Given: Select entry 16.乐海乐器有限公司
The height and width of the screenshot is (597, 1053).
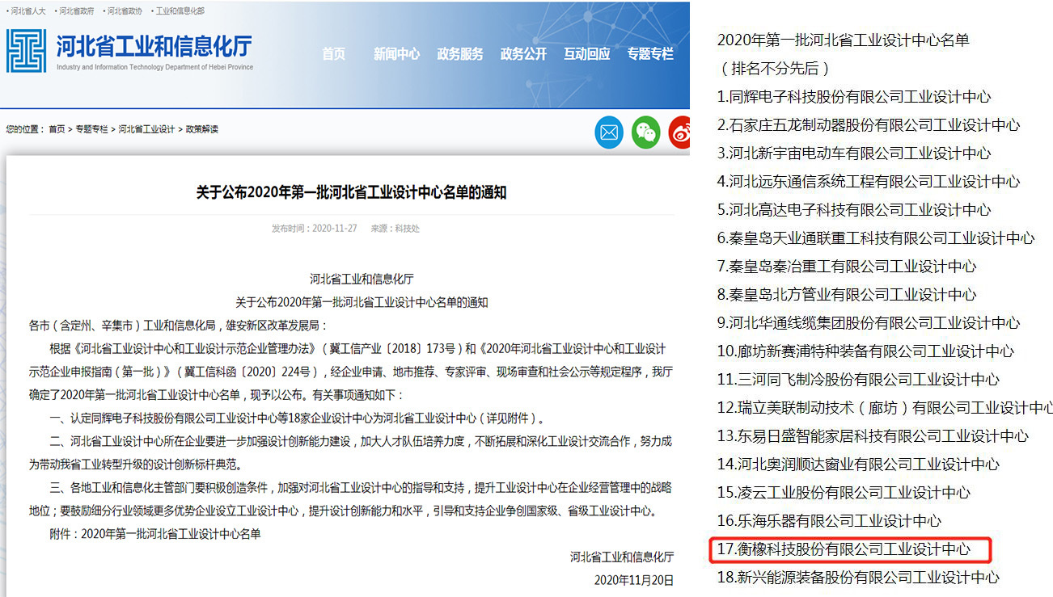Looking at the screenshot, I should coord(829,520).
